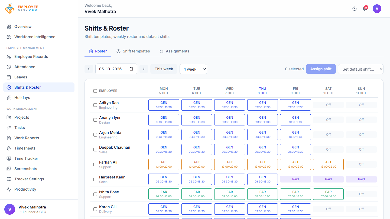Tick the checkbox for Aditya Rao
The width and height of the screenshot is (390, 219).
point(95,105)
